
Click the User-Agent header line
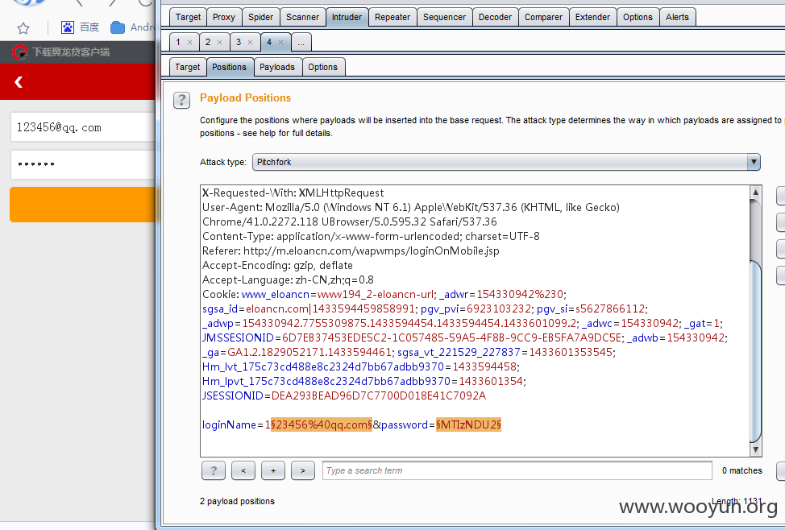click(x=410, y=207)
